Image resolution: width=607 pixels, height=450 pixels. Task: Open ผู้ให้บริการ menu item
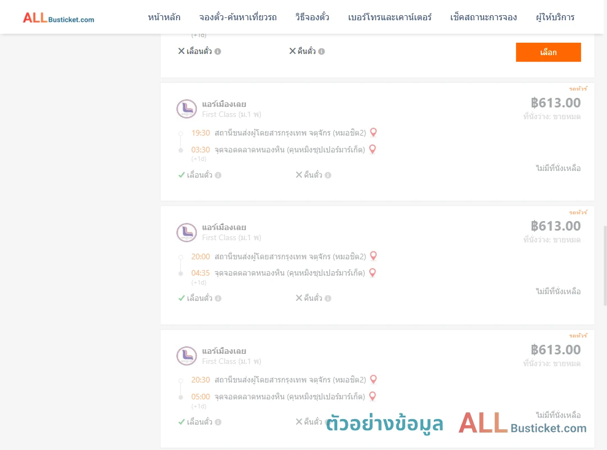555,17
